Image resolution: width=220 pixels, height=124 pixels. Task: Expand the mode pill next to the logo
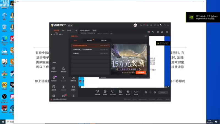[x=70, y=25]
